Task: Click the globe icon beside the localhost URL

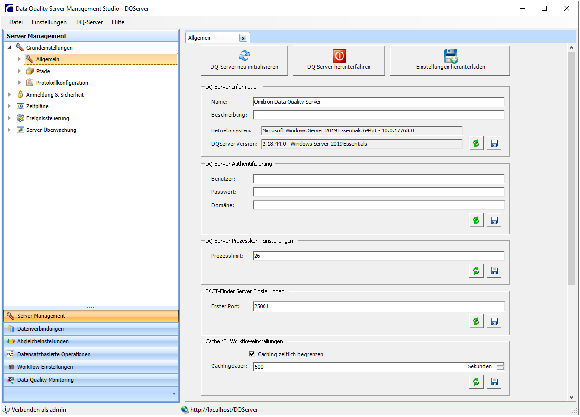Action: point(185,410)
